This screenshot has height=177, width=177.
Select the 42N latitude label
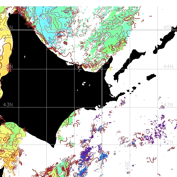pyautogui.click(x=170, y=142)
